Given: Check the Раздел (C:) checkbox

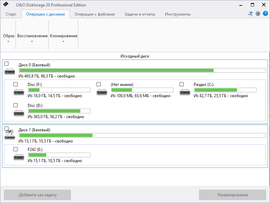Looking at the screenshot, I should tap(182, 84).
